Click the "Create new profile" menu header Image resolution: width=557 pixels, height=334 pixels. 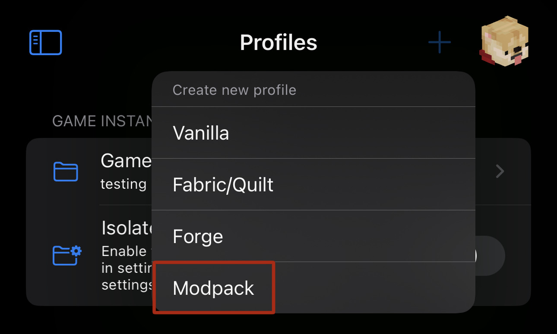click(x=234, y=90)
